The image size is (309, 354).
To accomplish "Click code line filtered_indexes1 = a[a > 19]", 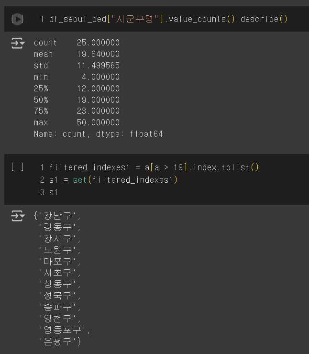I will [x=154, y=167].
